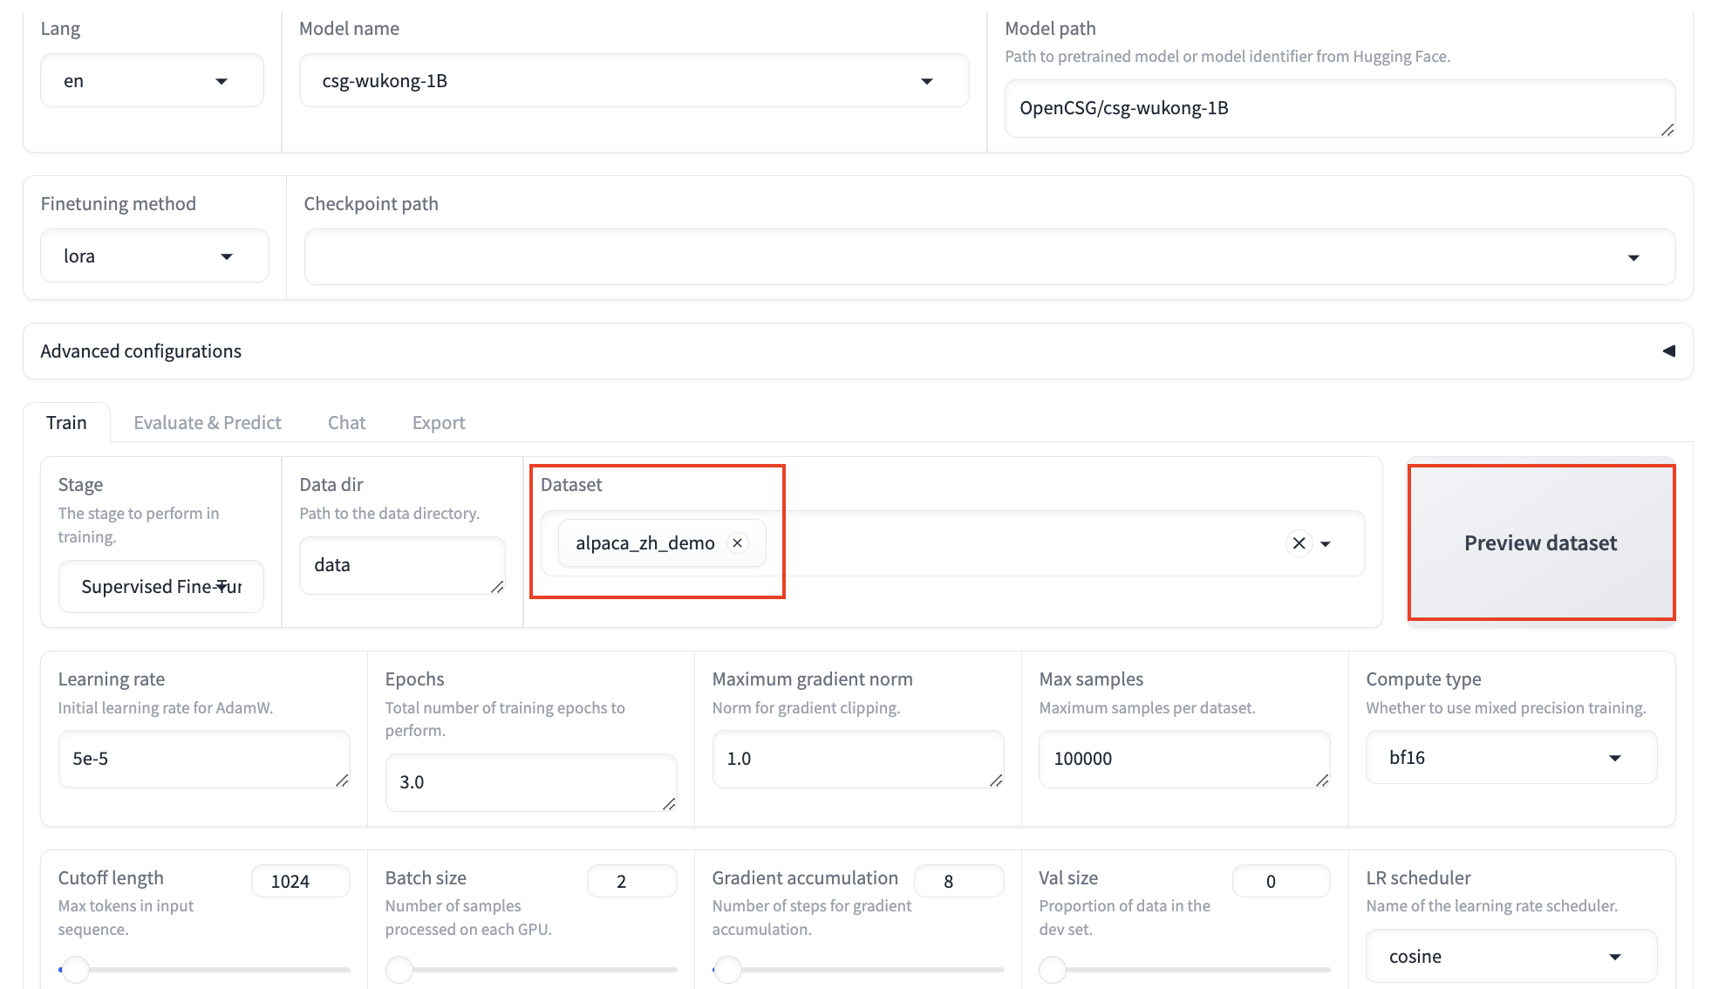Remove the alpaca_zh_demo dataset tag

pyautogui.click(x=737, y=543)
